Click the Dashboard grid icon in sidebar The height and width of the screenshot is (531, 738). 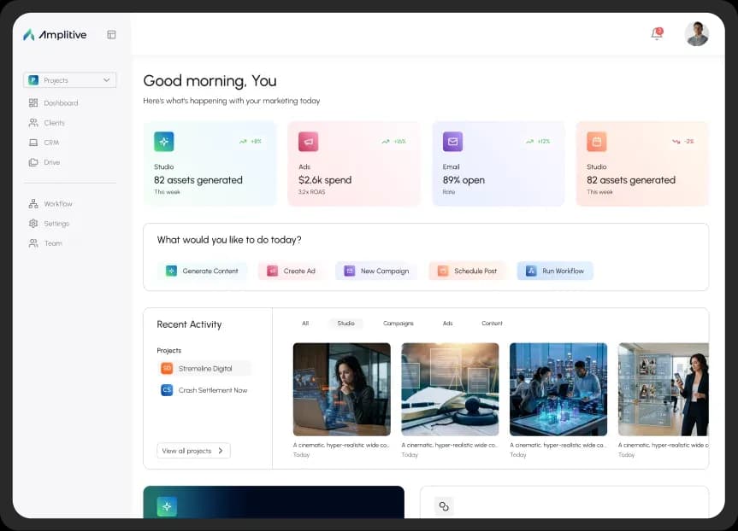coord(33,103)
